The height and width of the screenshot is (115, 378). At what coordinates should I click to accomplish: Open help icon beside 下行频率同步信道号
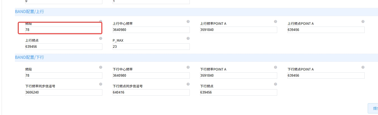101,84
